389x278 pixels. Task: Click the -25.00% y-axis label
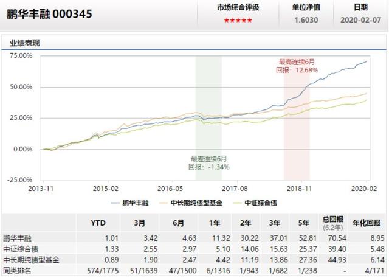(x=20, y=180)
